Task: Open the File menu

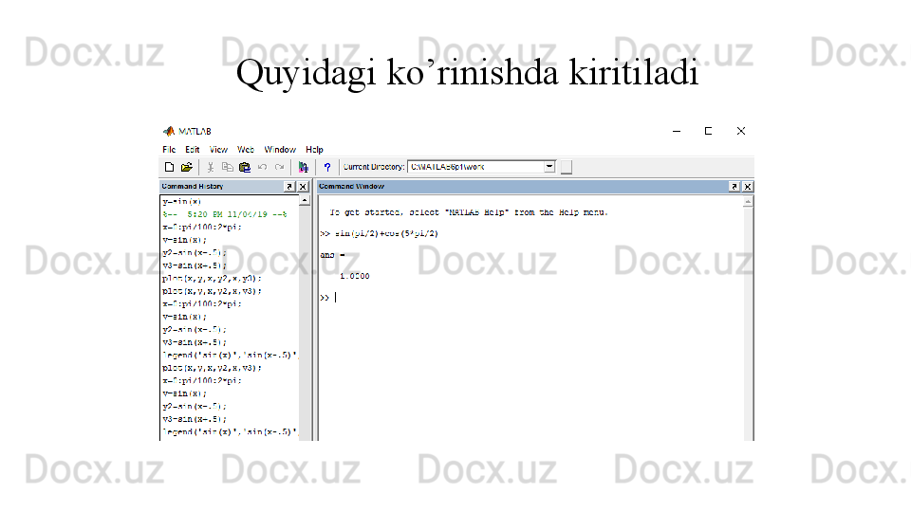Action: click(169, 150)
